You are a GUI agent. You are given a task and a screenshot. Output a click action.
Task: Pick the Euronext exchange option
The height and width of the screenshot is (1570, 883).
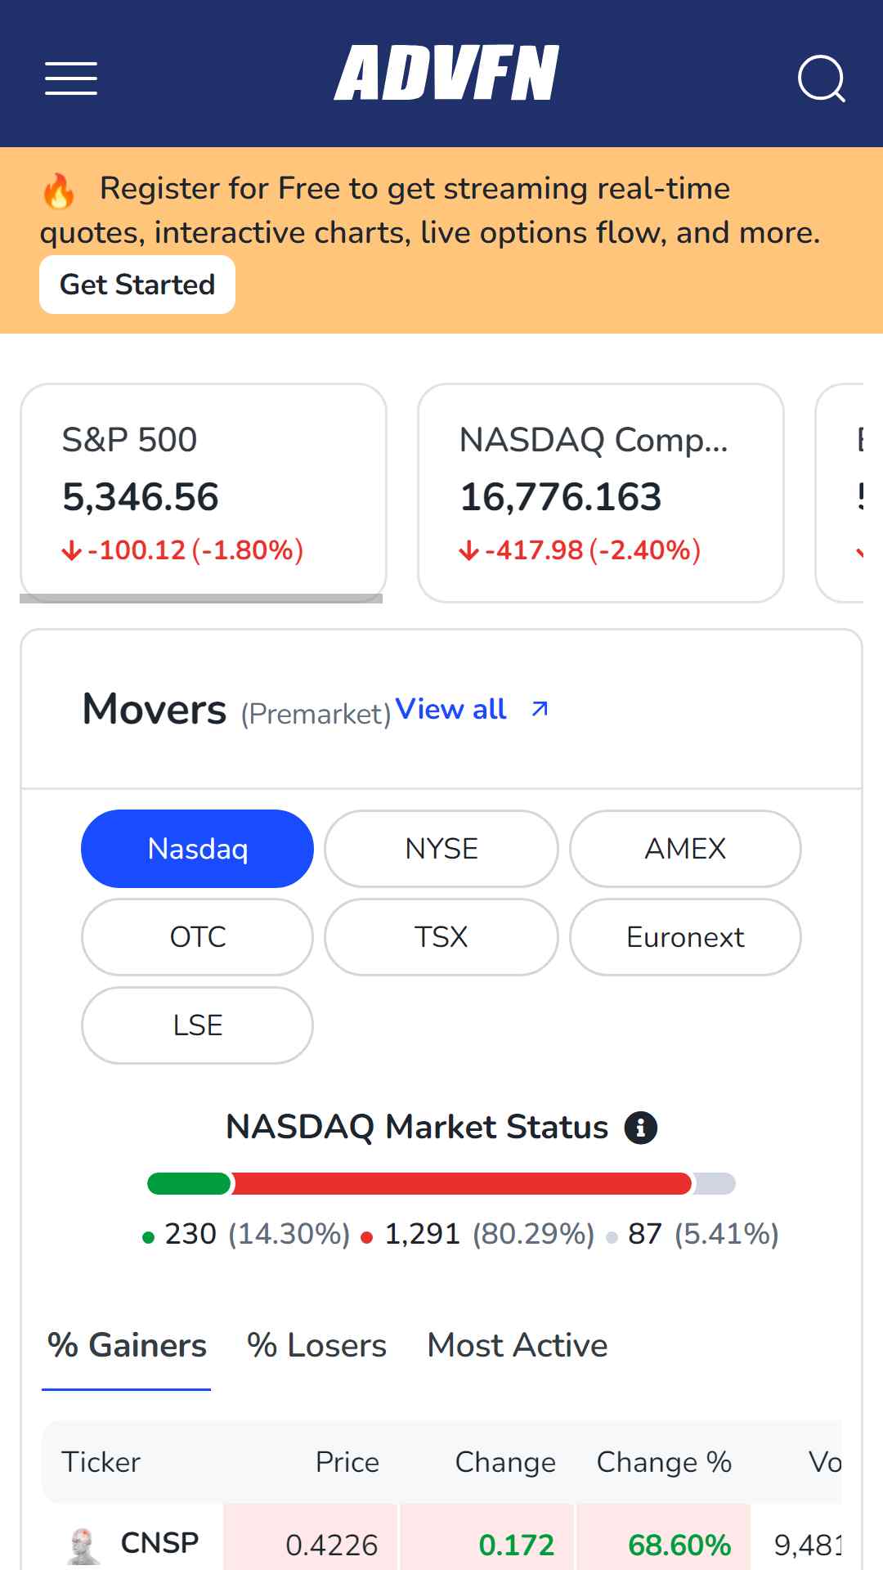(684, 937)
